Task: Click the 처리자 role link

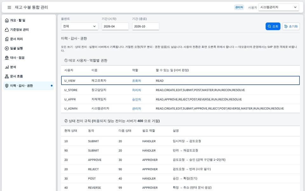Action: pos(136,90)
